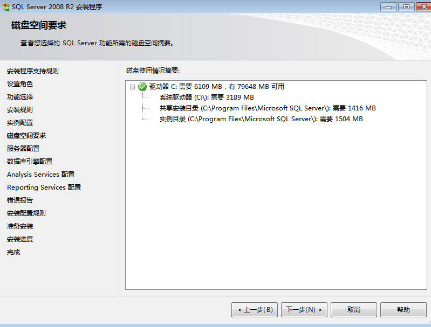Open the 实例配置 step
This screenshot has width=431, height=327.
(x=20, y=123)
